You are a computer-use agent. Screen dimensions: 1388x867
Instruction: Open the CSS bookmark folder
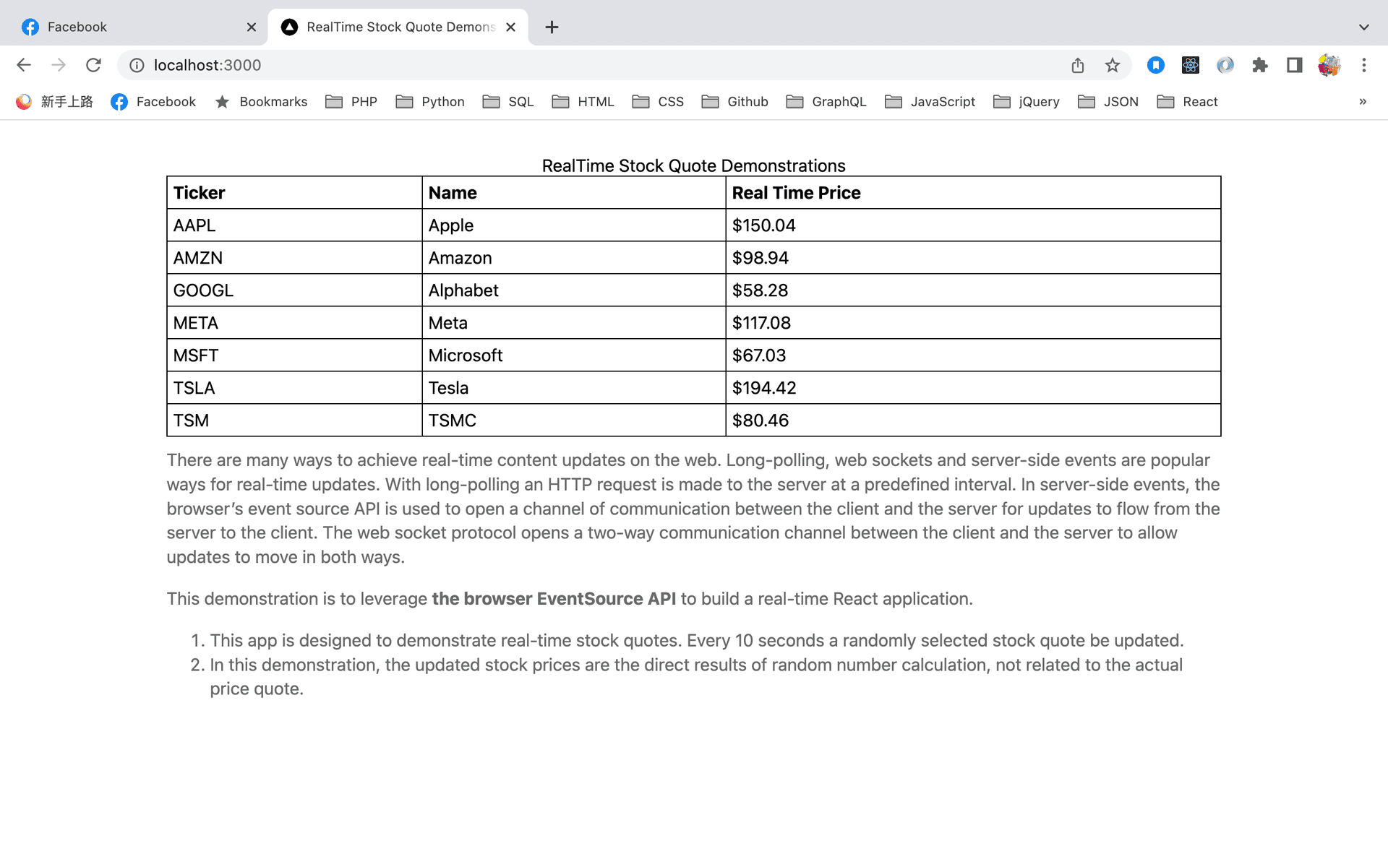point(658,102)
